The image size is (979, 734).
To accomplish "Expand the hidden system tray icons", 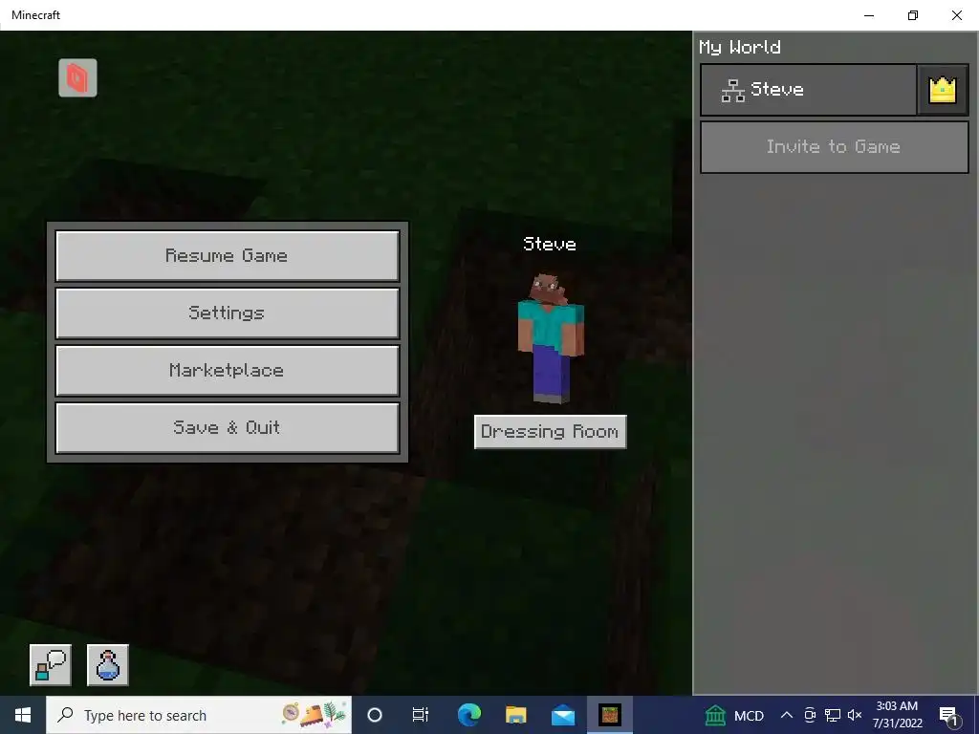I will [787, 715].
